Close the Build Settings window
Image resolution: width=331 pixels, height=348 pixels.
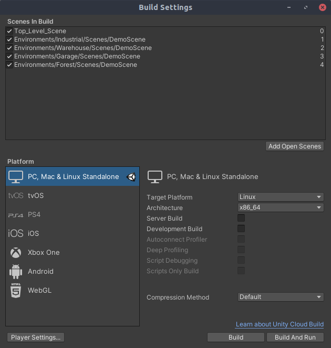[323, 7]
